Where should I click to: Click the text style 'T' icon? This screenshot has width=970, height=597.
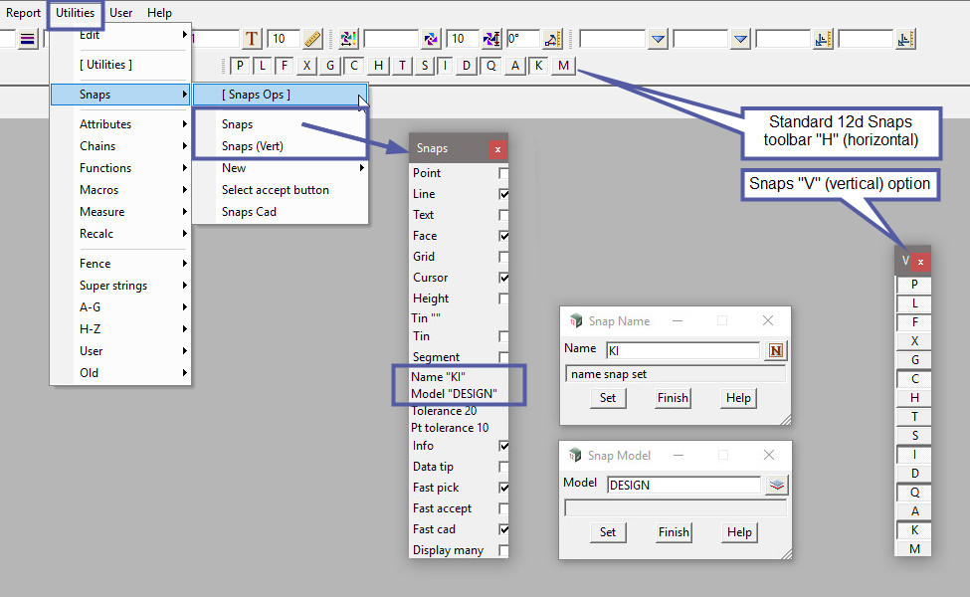[253, 39]
